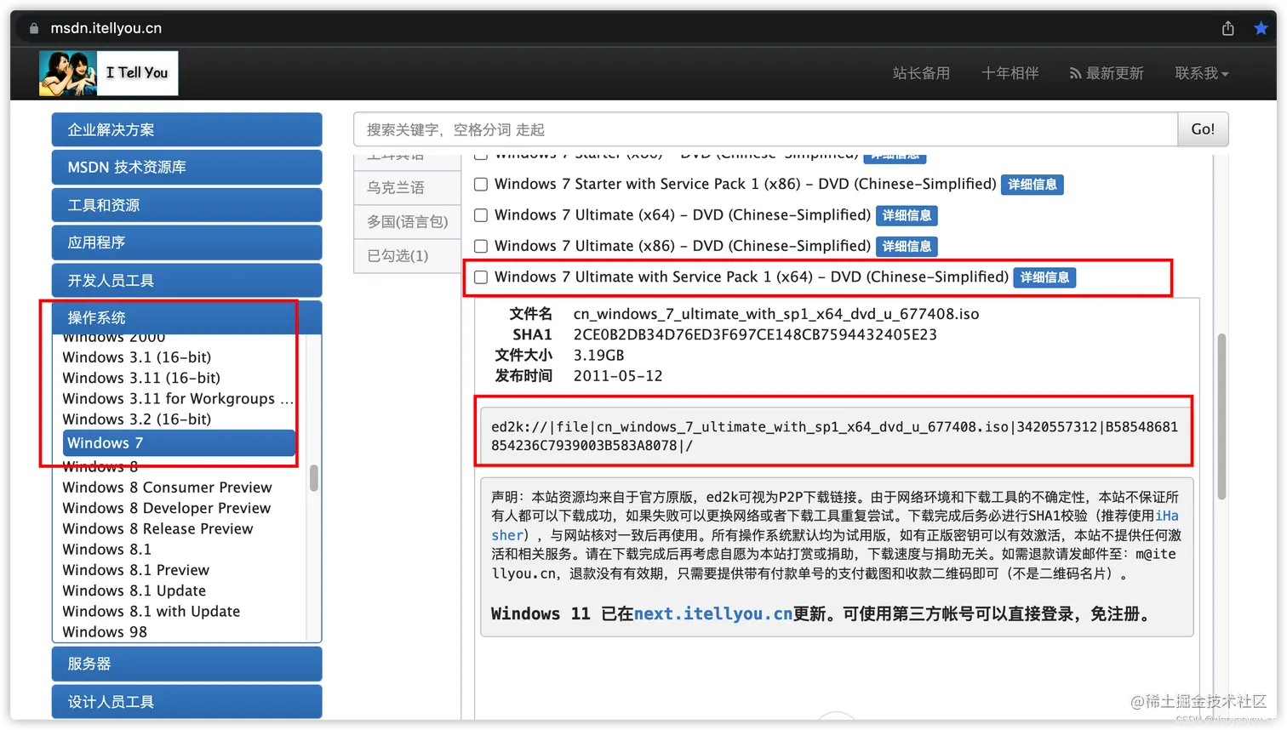Viewport: 1287px width, 730px height.
Task: Expand the 工具和资源 category
Action: 186,205
